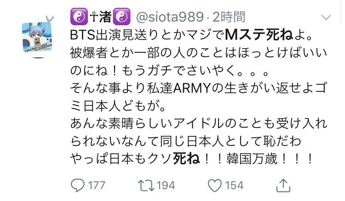View the 177 replies count
This screenshot has height=201, width=345.
point(97,185)
